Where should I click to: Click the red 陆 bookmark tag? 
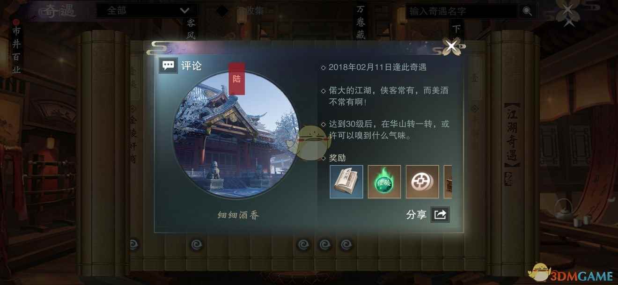(x=236, y=79)
